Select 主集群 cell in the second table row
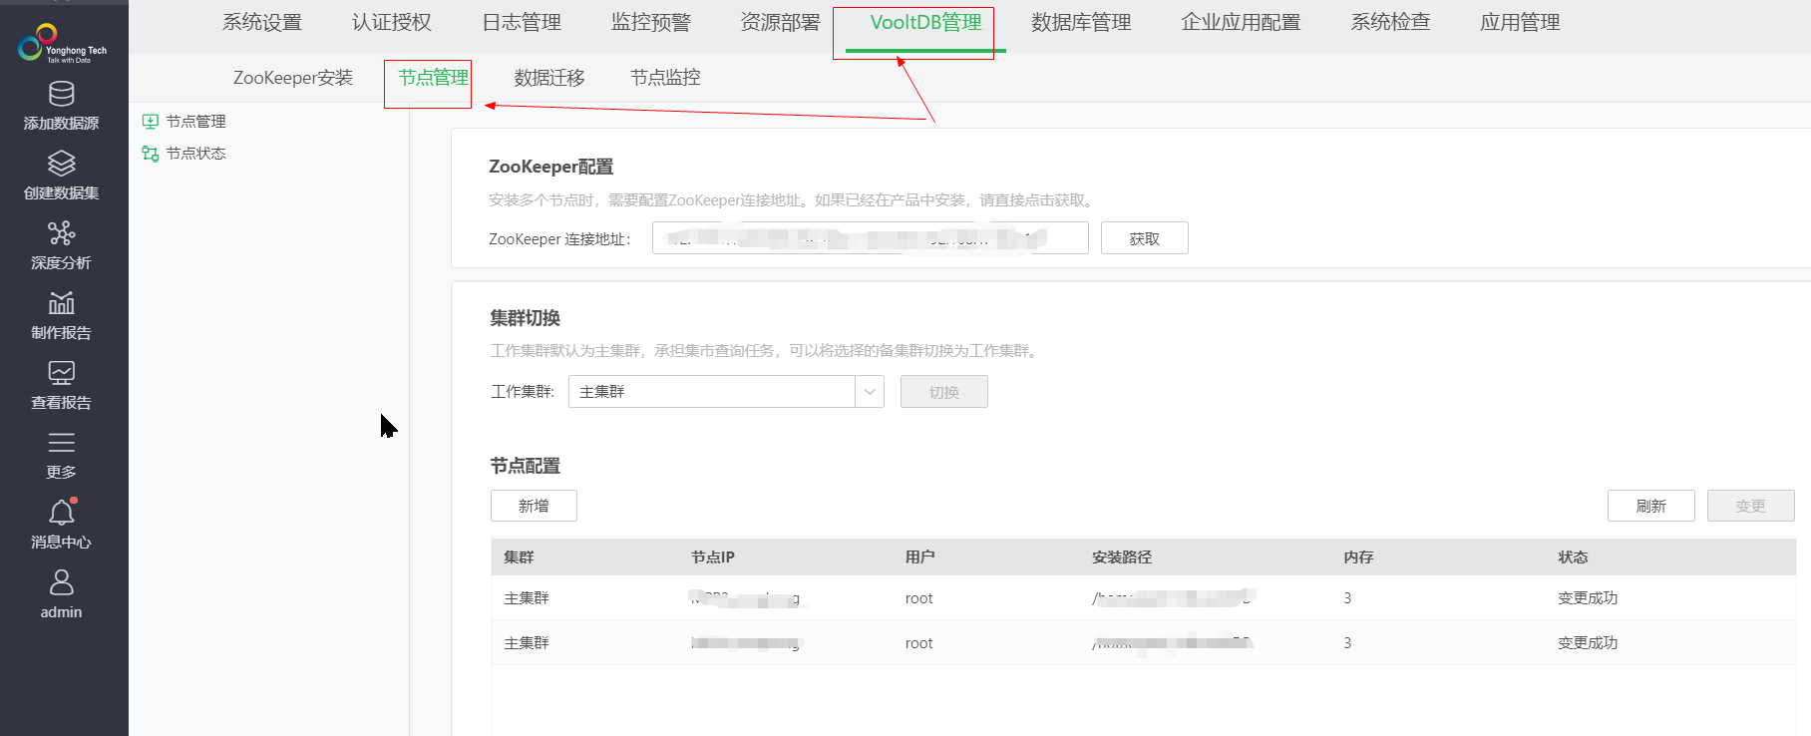1811x736 pixels. point(527,643)
